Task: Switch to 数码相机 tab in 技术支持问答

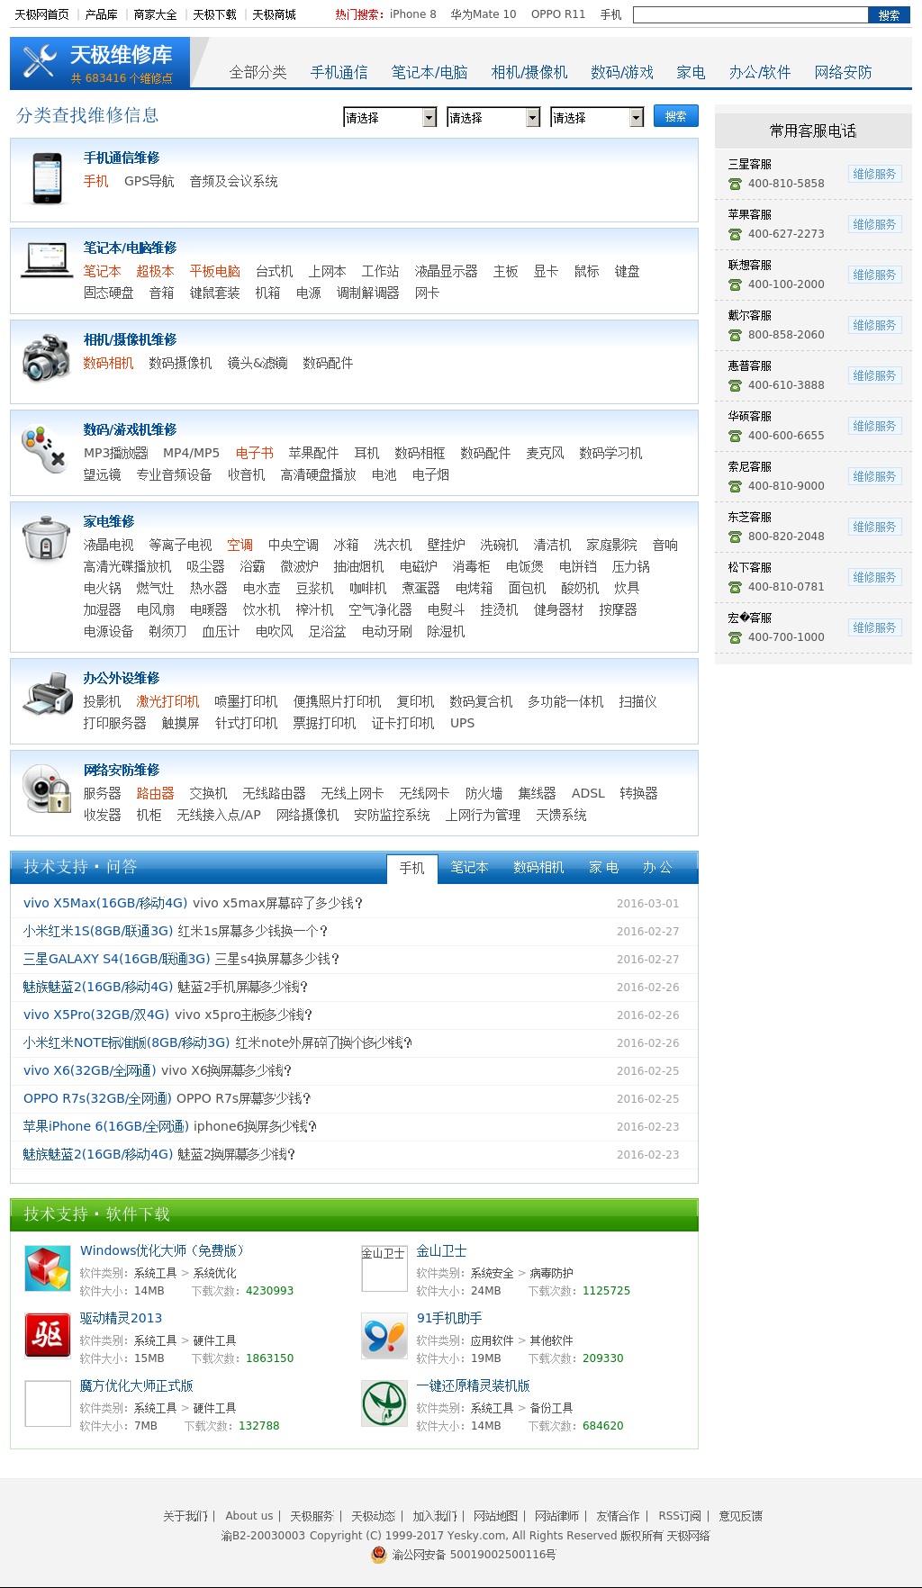Action: click(538, 867)
